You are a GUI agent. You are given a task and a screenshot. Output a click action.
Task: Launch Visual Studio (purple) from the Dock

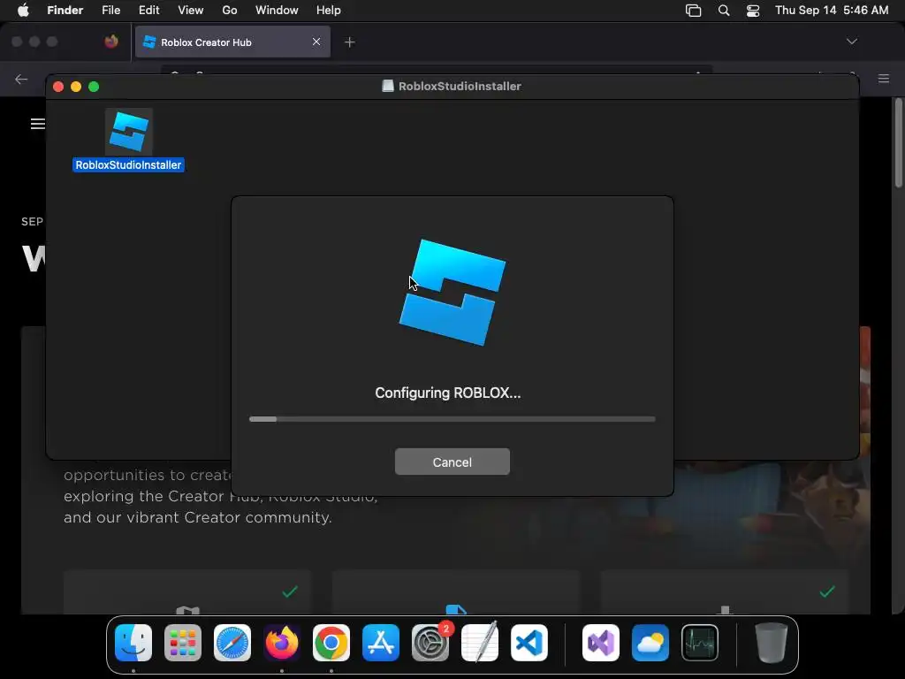coord(601,643)
